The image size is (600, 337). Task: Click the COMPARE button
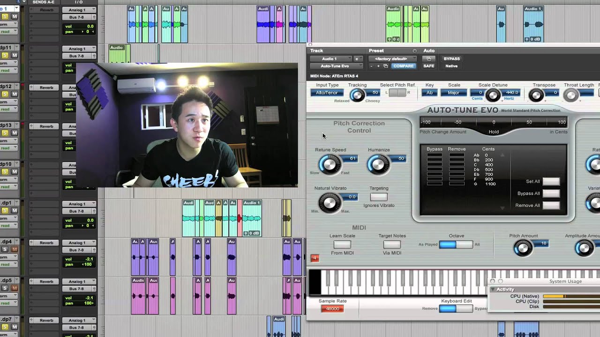pyautogui.click(x=403, y=66)
